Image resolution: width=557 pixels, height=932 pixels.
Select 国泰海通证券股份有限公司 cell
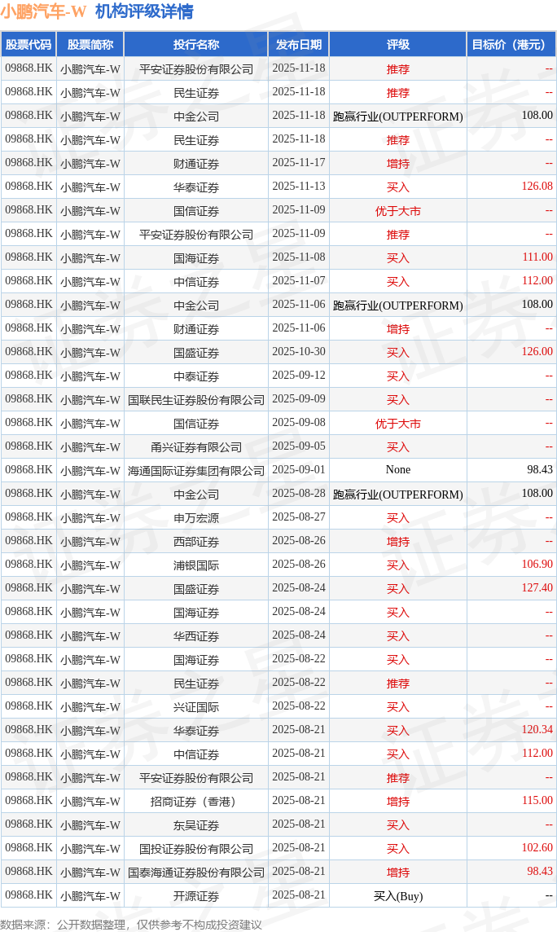click(196, 873)
